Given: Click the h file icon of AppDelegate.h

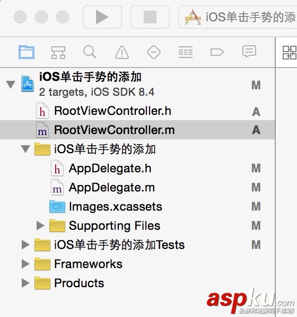Looking at the screenshot, I should [x=57, y=168].
